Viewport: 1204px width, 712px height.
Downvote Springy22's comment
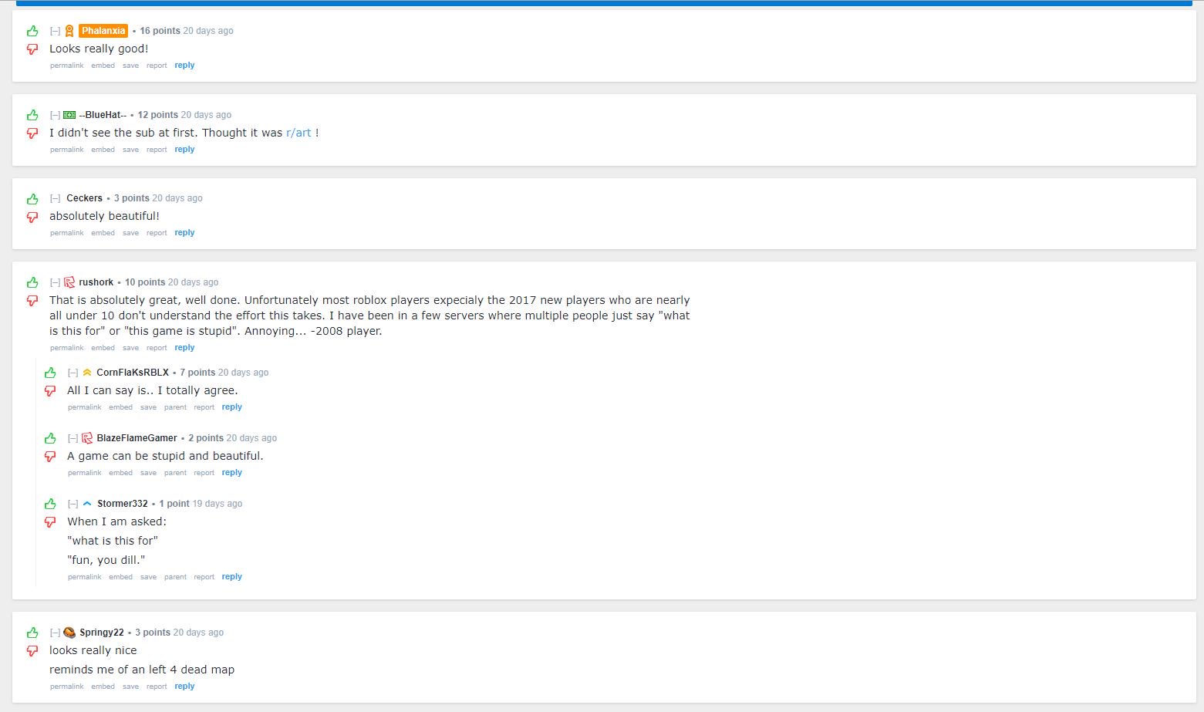click(x=32, y=650)
